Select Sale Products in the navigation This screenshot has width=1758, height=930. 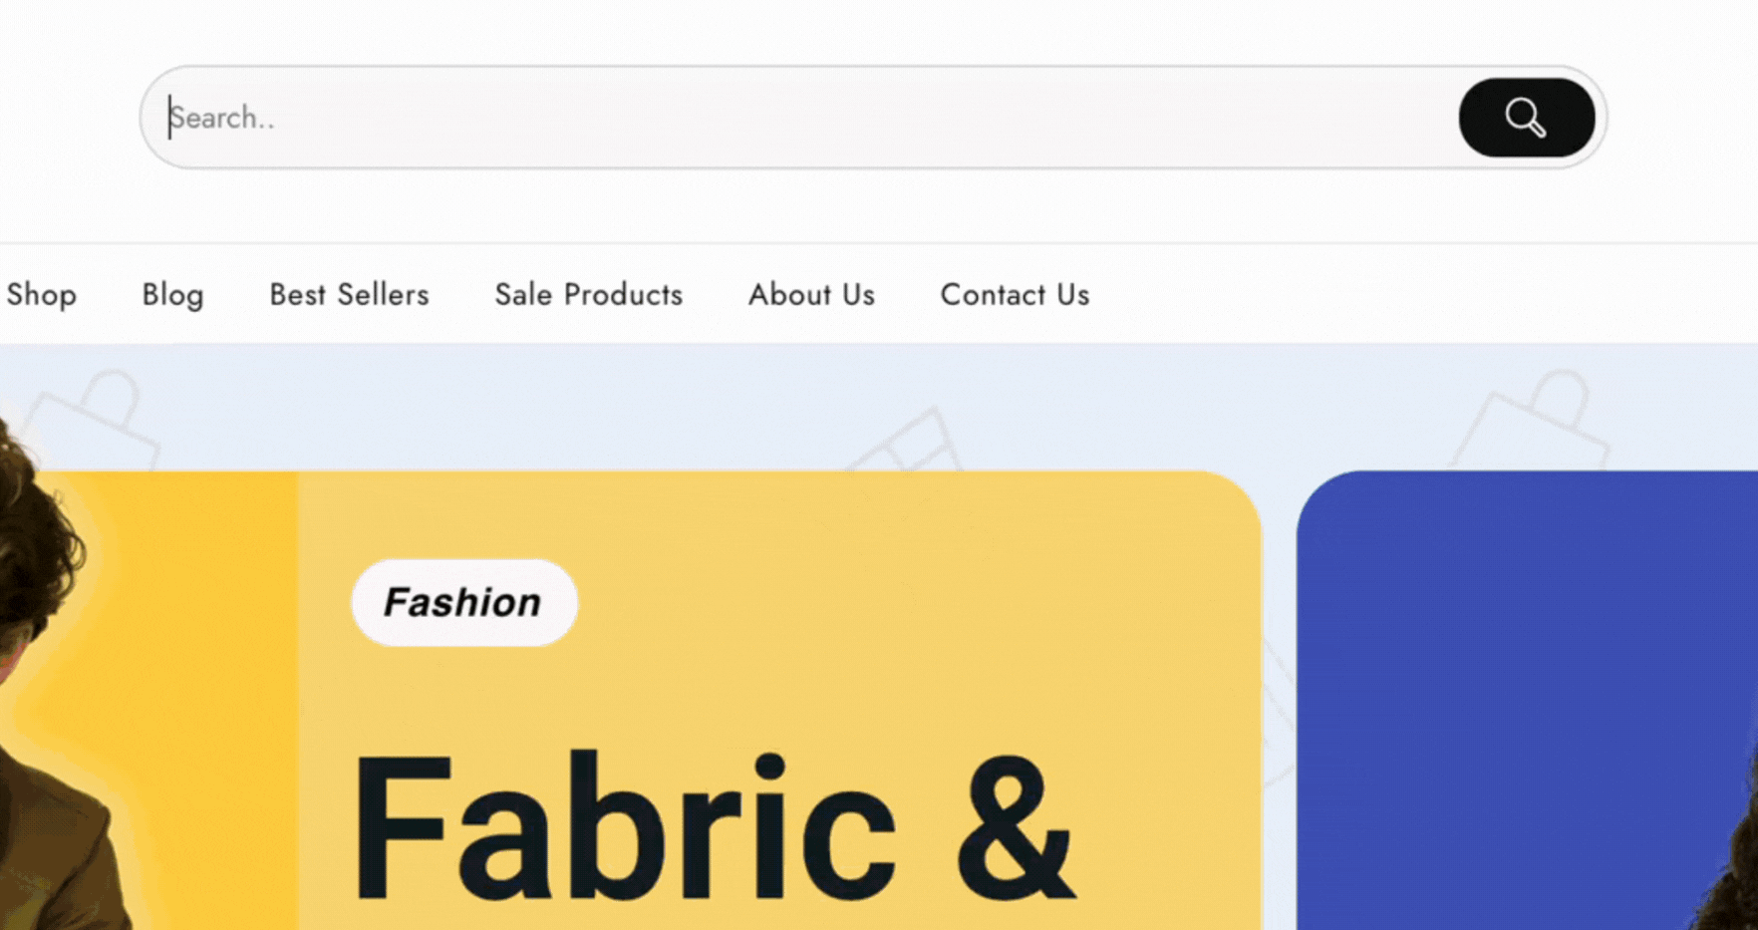(x=588, y=295)
